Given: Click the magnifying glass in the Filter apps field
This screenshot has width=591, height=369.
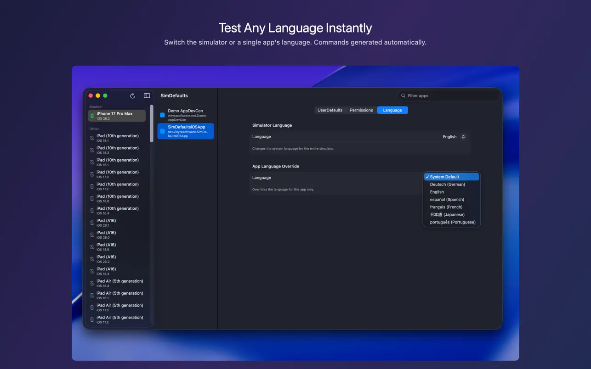Looking at the screenshot, I should click(x=403, y=95).
